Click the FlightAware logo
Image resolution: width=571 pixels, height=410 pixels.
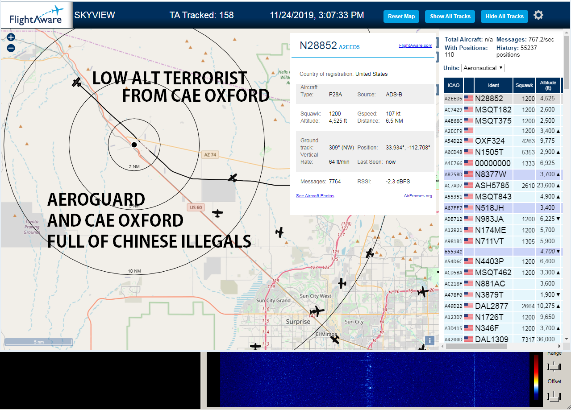click(37, 15)
